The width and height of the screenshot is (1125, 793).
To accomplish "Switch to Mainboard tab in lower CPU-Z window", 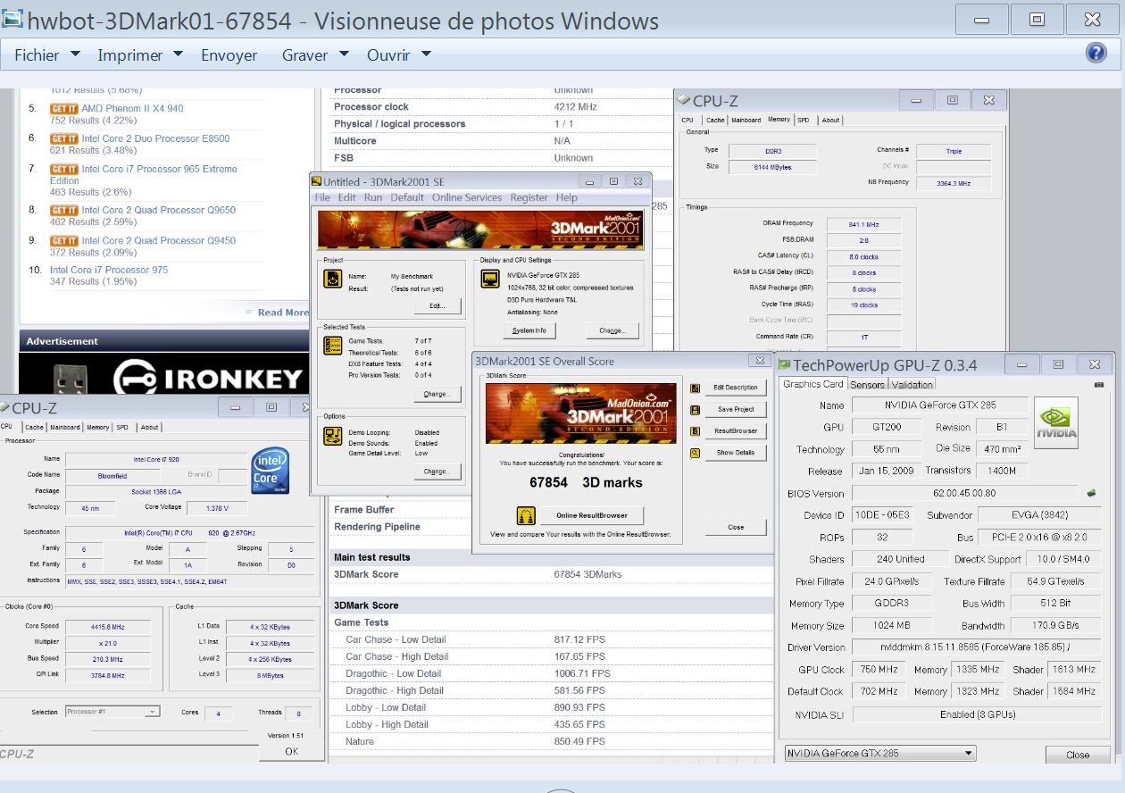I will coord(65,427).
